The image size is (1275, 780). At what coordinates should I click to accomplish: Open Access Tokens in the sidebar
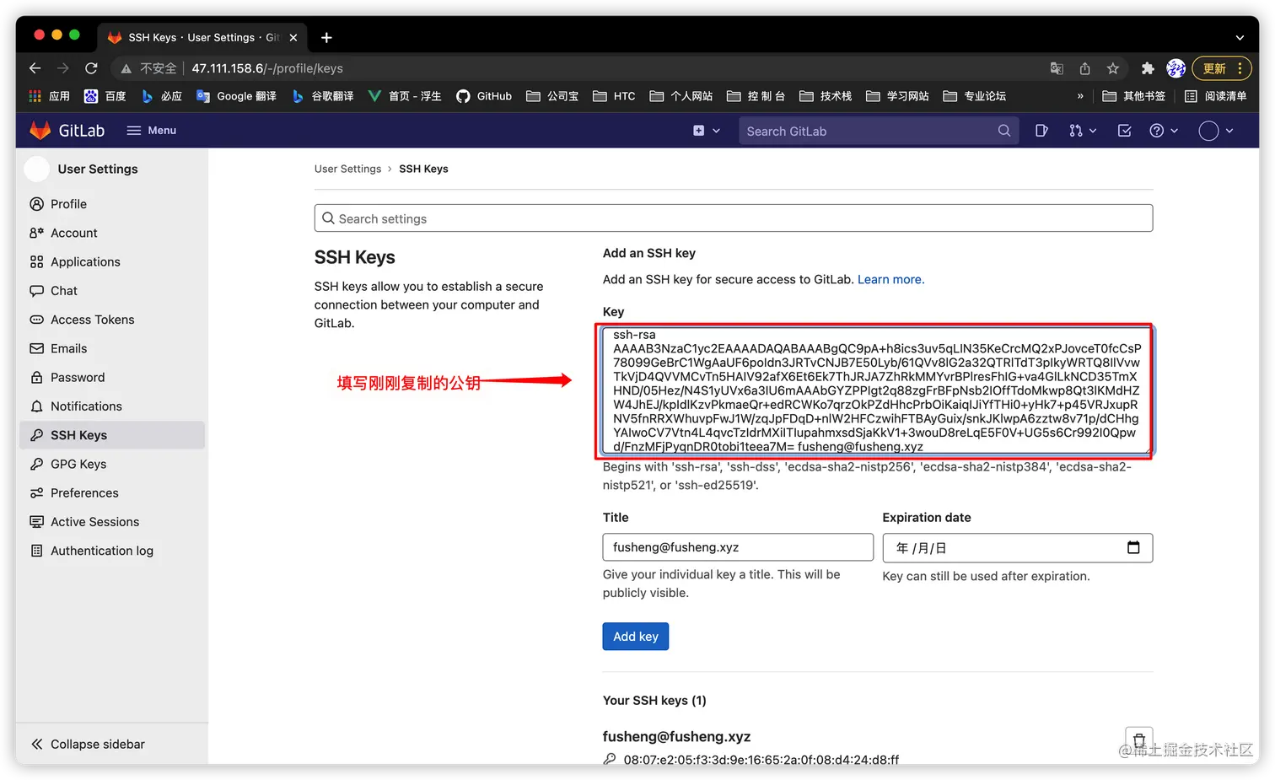click(x=111, y=320)
